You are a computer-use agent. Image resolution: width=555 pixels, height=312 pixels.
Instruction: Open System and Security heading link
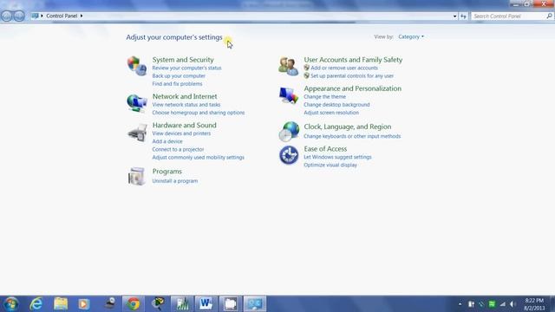[x=183, y=60]
